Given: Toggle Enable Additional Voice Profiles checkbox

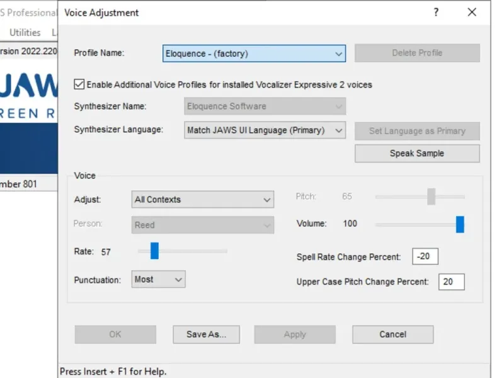Looking at the screenshot, I should pos(79,84).
